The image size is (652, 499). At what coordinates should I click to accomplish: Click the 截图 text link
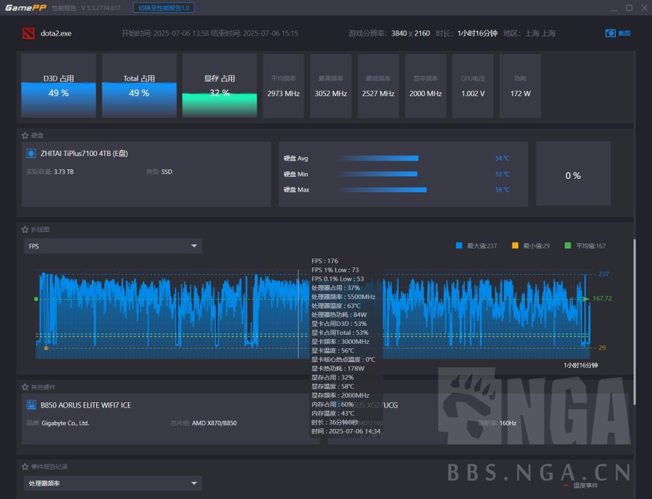624,33
